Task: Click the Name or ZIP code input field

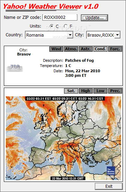Action: pyautogui.click(x=60, y=17)
